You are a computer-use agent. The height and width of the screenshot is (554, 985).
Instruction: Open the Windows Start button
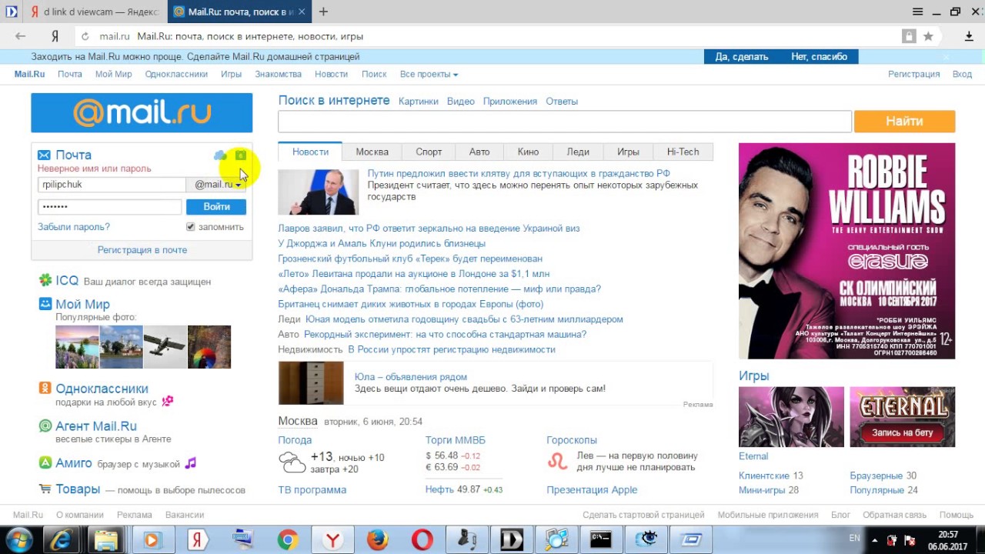18,539
